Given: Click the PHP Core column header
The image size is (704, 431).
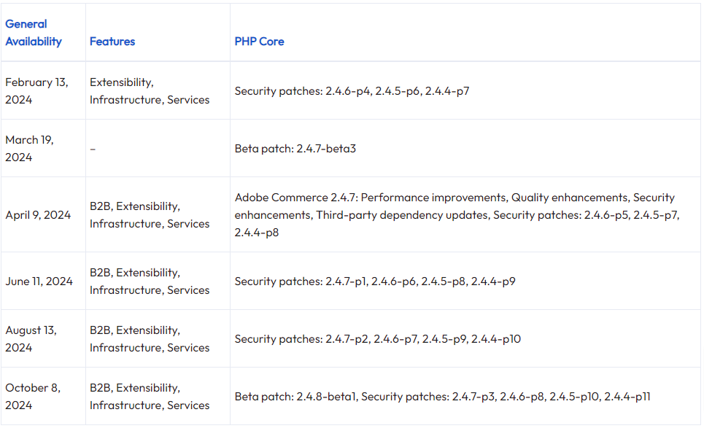Looking at the screenshot, I should (x=259, y=42).
